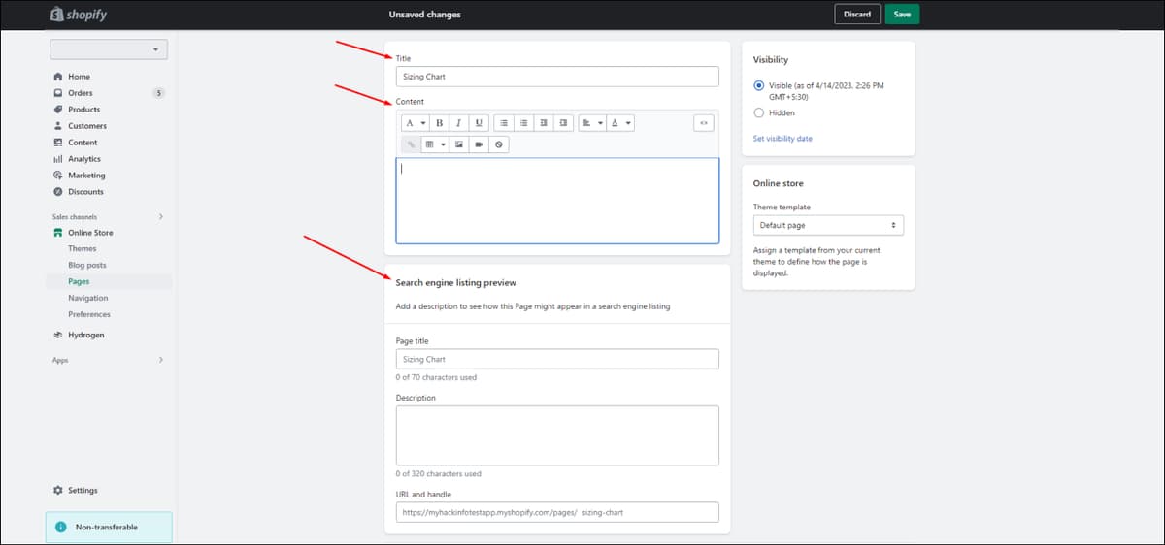Click the URL and handle field
The height and width of the screenshot is (545, 1165).
click(x=557, y=512)
